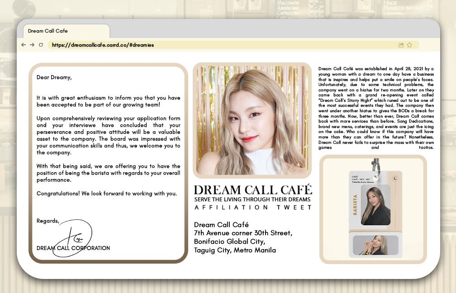Click the crescent moon emblem on the ID badge
Image resolution: width=456 pixels, height=293 pixels.
point(395,178)
